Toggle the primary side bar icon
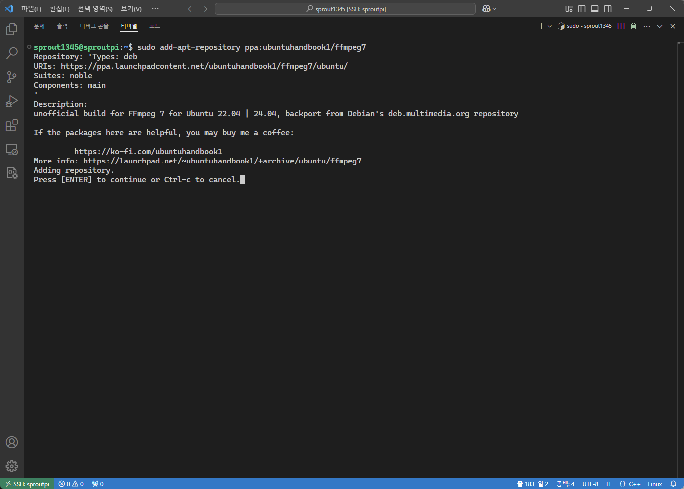This screenshot has height=489, width=684. point(582,9)
